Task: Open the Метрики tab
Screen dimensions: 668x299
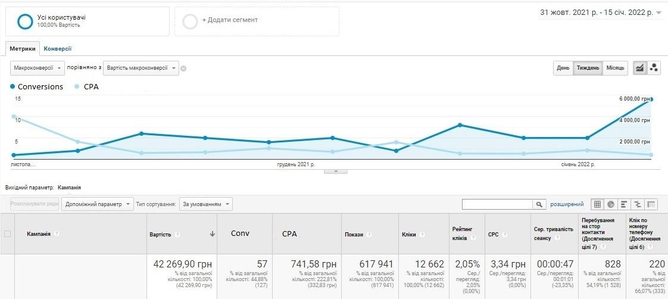Action: click(x=23, y=49)
